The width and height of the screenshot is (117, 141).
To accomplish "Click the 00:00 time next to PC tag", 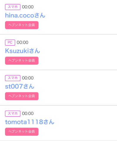I will tap(23, 43).
